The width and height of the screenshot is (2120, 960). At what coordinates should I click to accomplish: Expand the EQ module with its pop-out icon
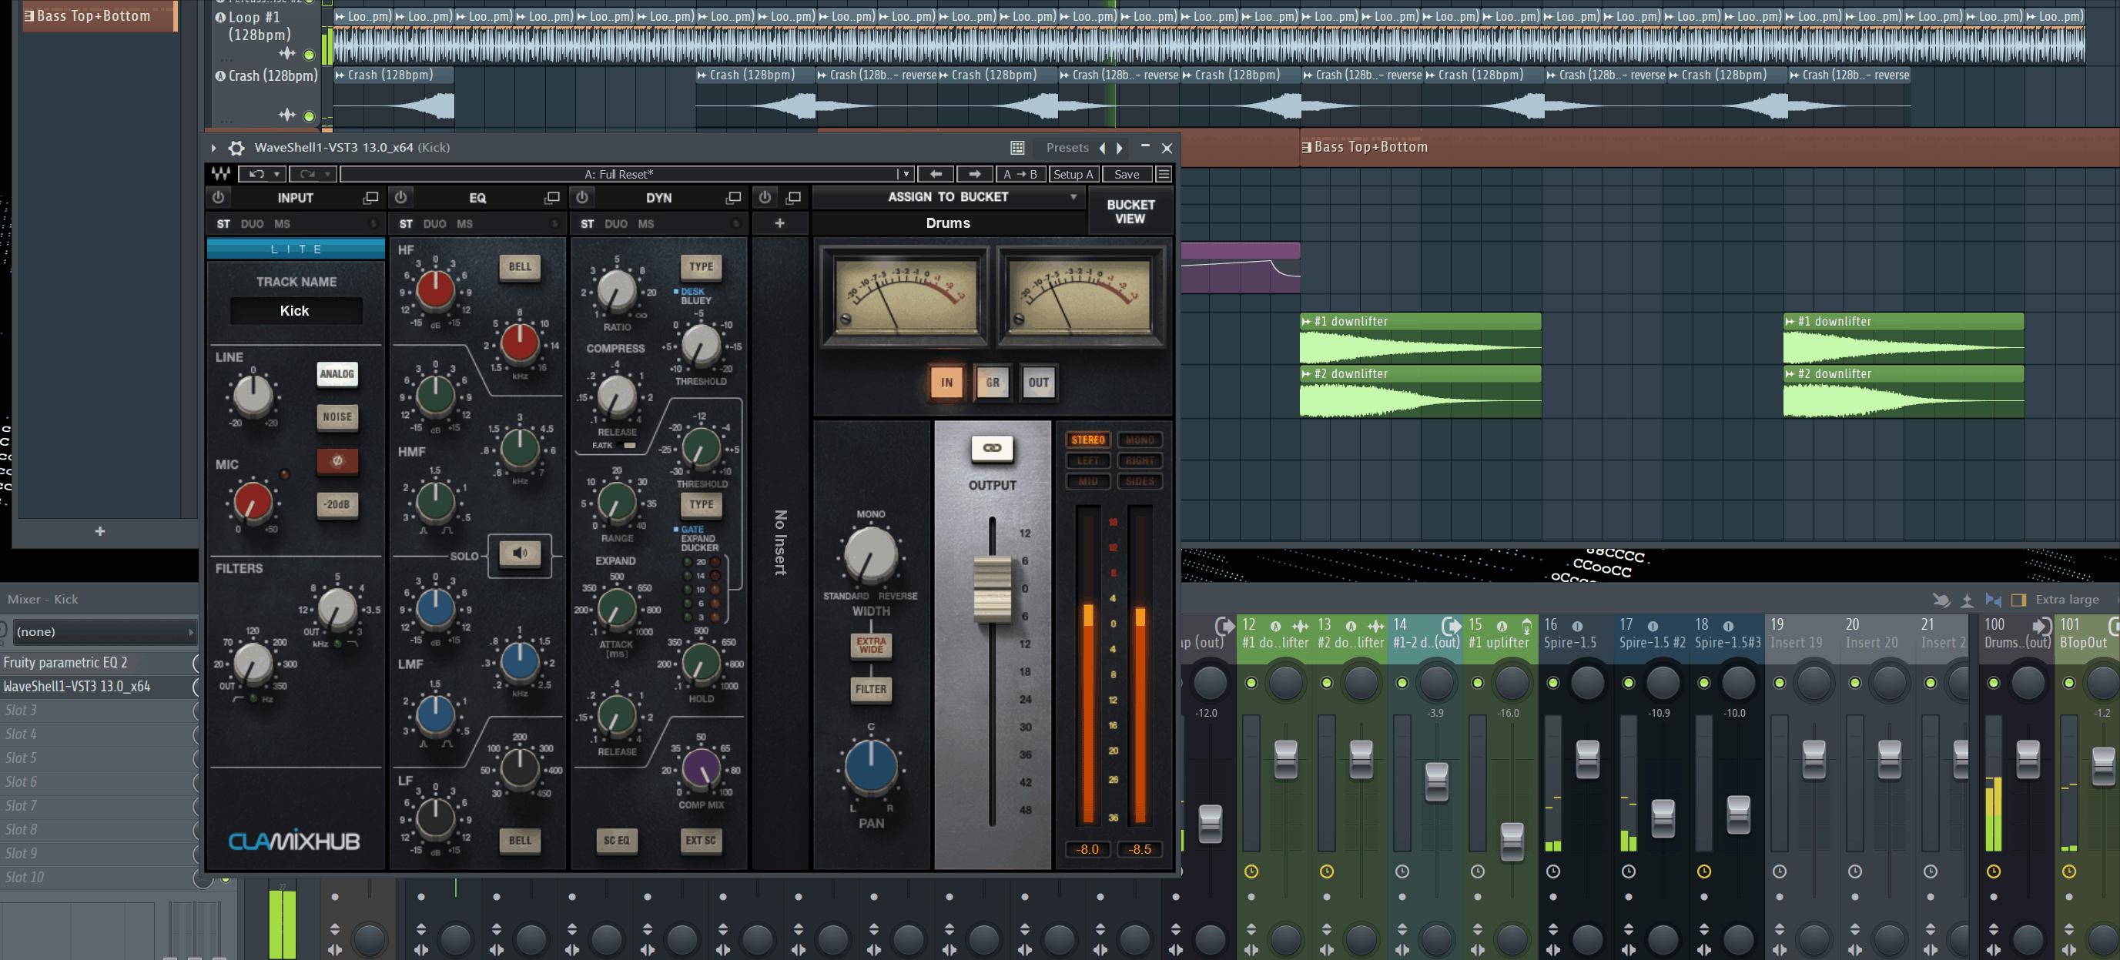551,197
